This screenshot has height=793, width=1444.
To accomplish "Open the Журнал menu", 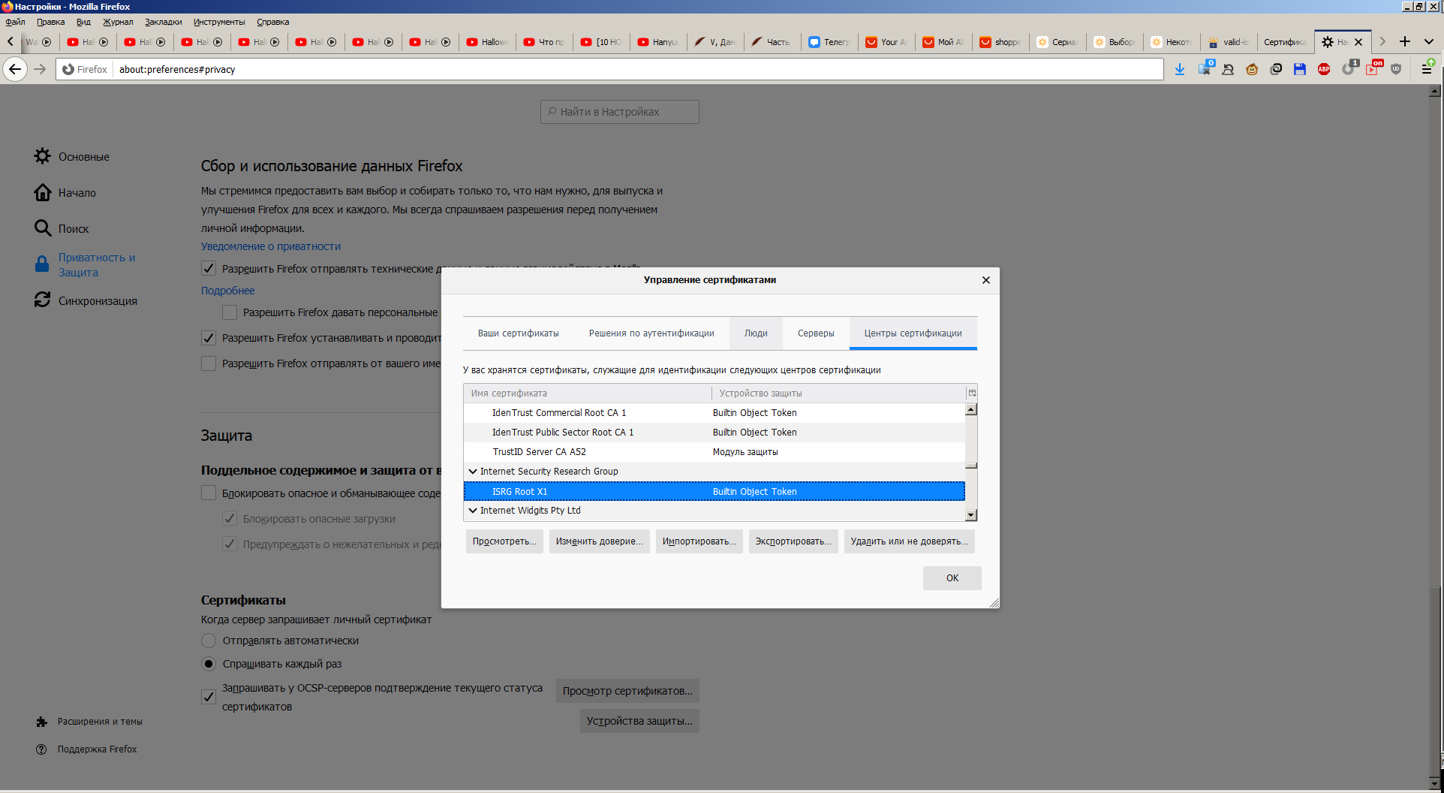I will point(118,22).
